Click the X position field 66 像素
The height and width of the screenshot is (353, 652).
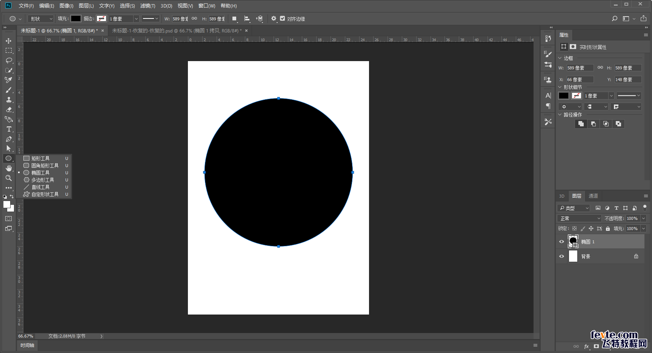tap(580, 80)
